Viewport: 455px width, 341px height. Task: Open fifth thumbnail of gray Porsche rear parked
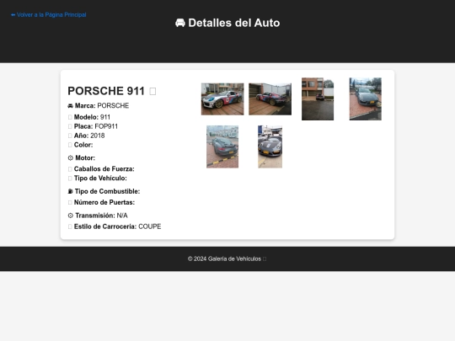tap(222, 147)
